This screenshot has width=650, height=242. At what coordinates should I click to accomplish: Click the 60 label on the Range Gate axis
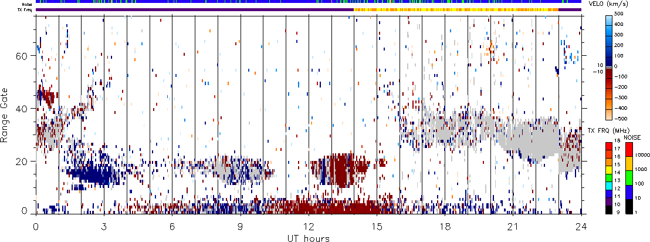(22, 56)
